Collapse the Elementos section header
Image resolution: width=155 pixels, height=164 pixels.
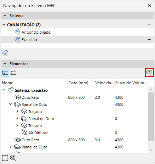pyautogui.click(x=77, y=64)
